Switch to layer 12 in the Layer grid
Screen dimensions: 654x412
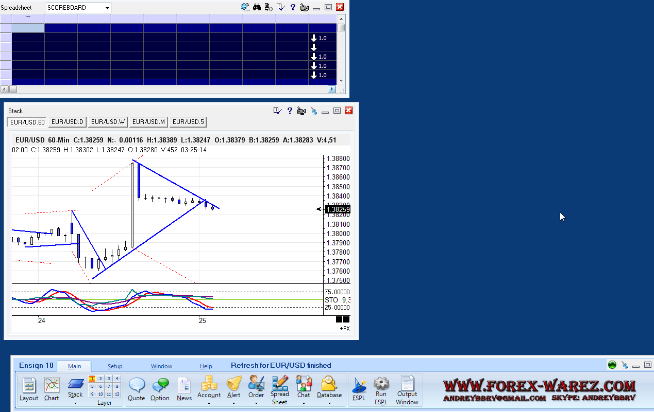[117, 394]
